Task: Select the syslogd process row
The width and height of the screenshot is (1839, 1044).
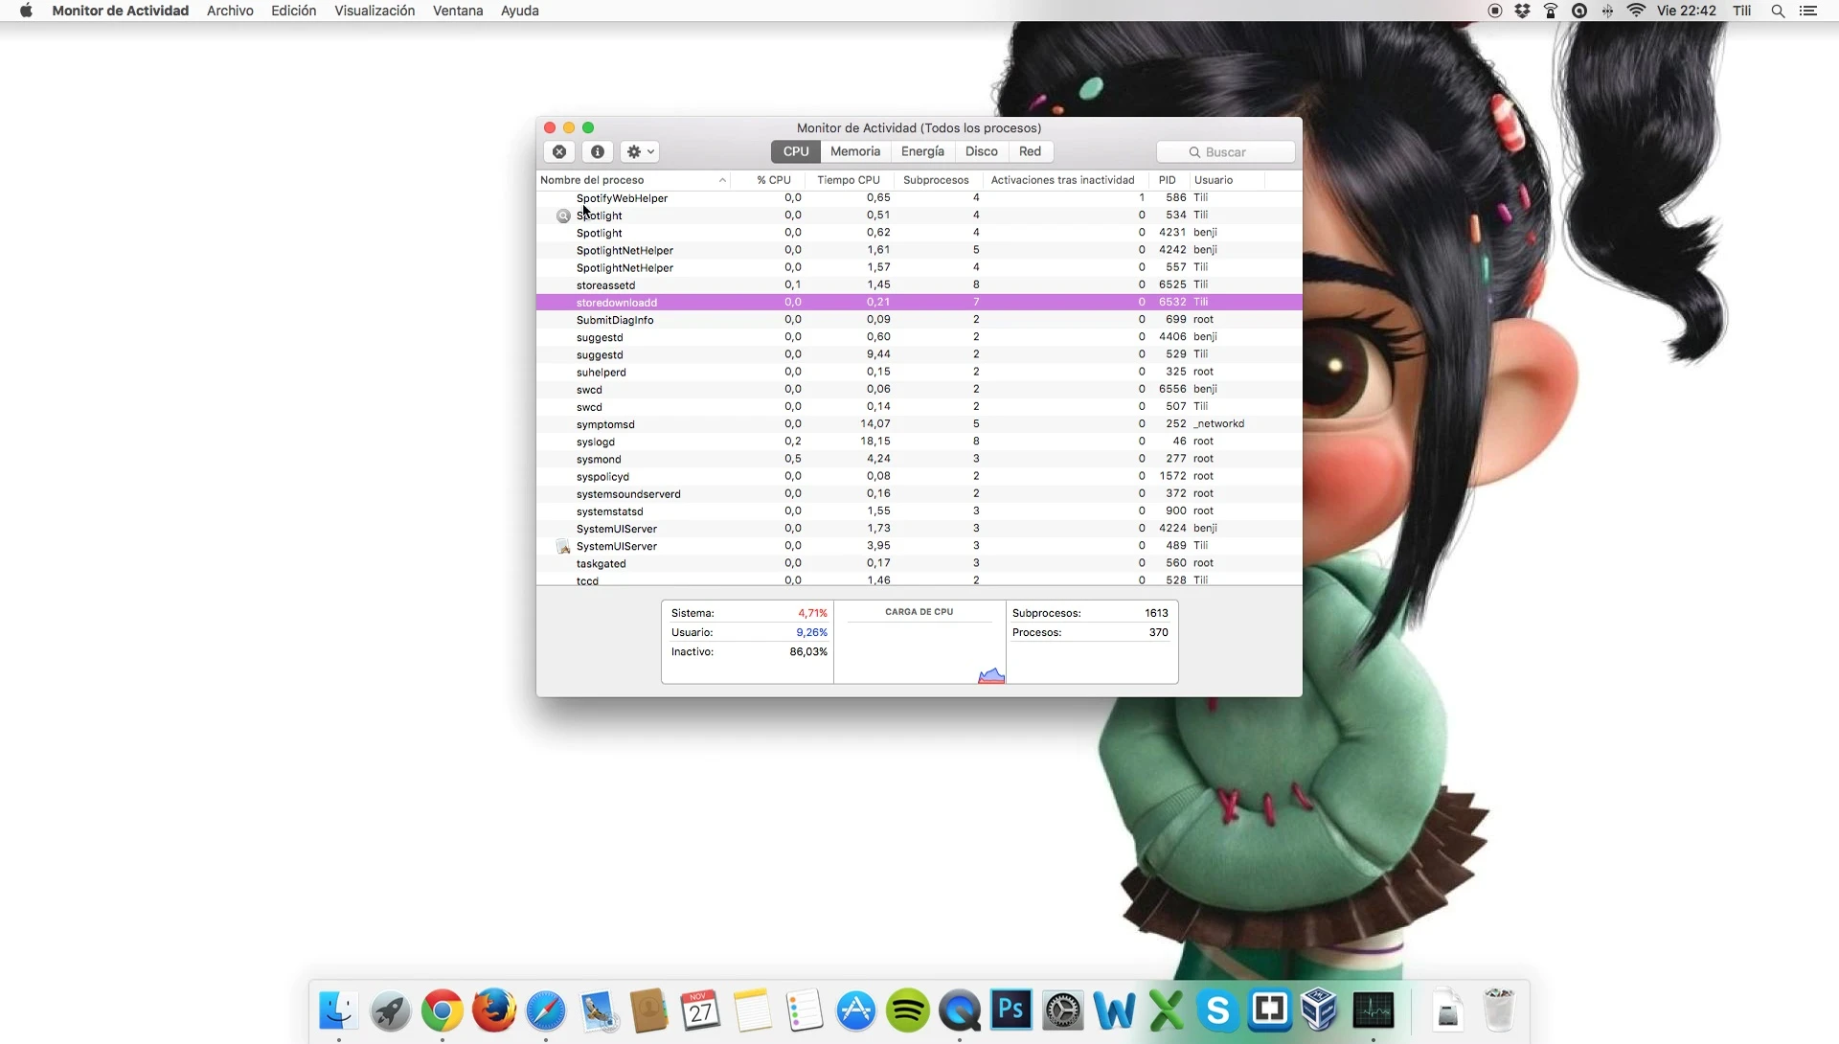Action: click(x=919, y=442)
